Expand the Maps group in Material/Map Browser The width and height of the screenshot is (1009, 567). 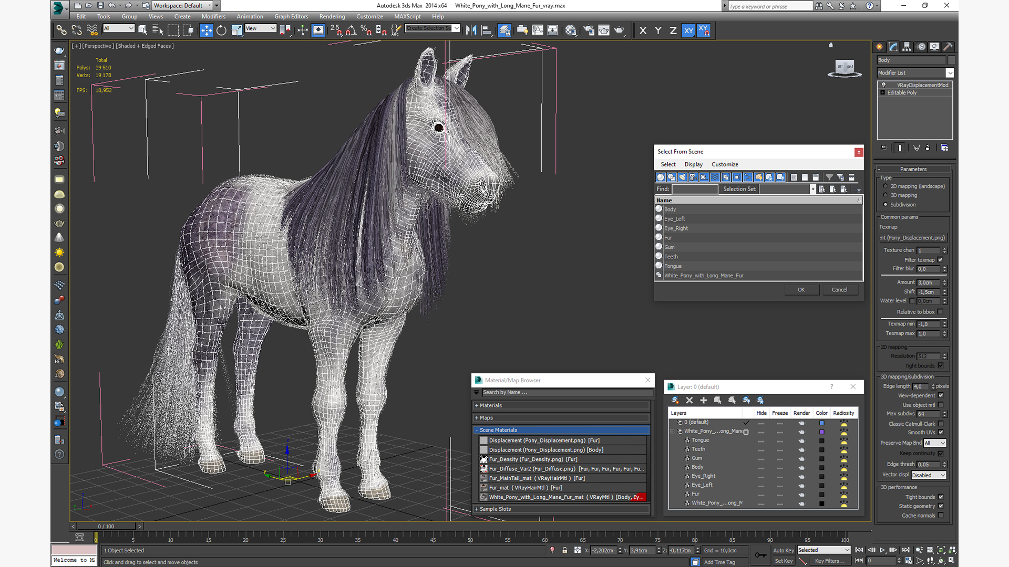[x=561, y=418]
